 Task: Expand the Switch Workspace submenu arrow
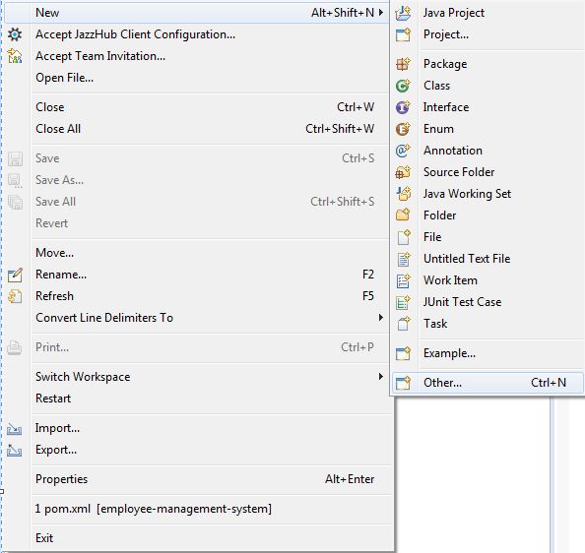(x=381, y=376)
